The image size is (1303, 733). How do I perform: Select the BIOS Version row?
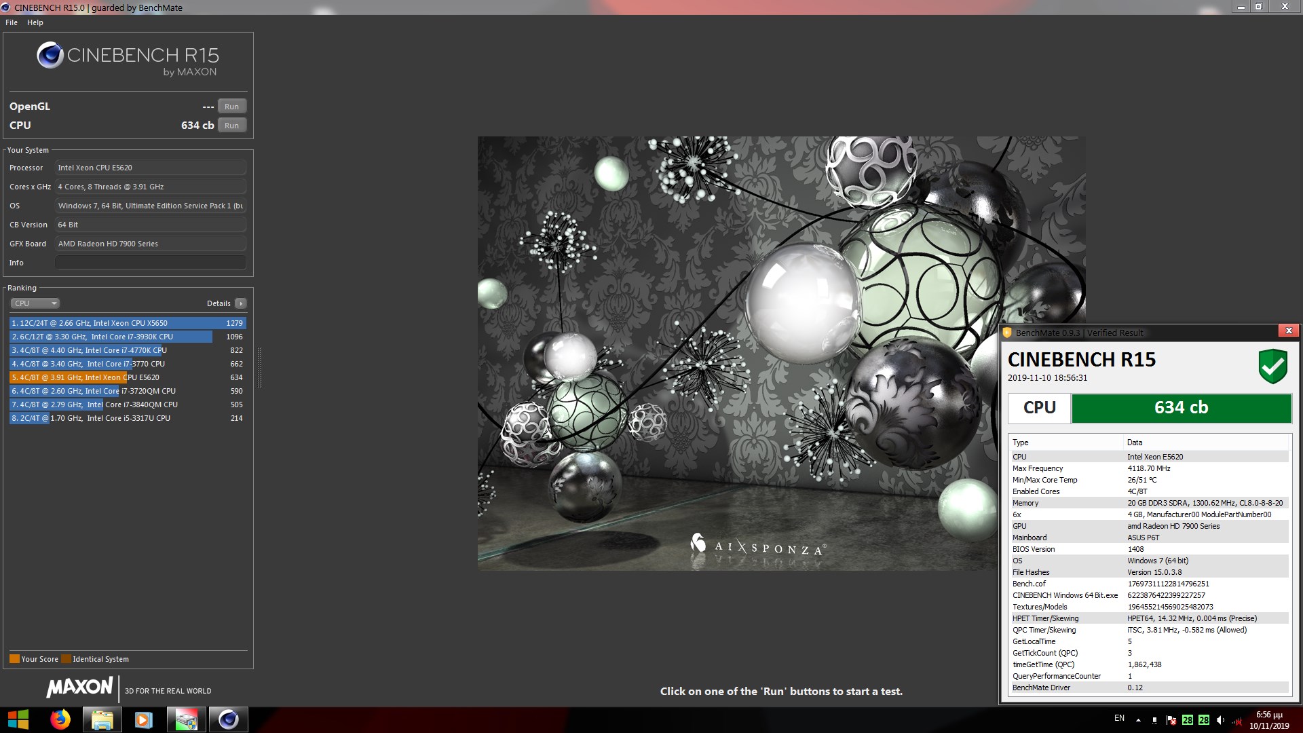point(1149,549)
